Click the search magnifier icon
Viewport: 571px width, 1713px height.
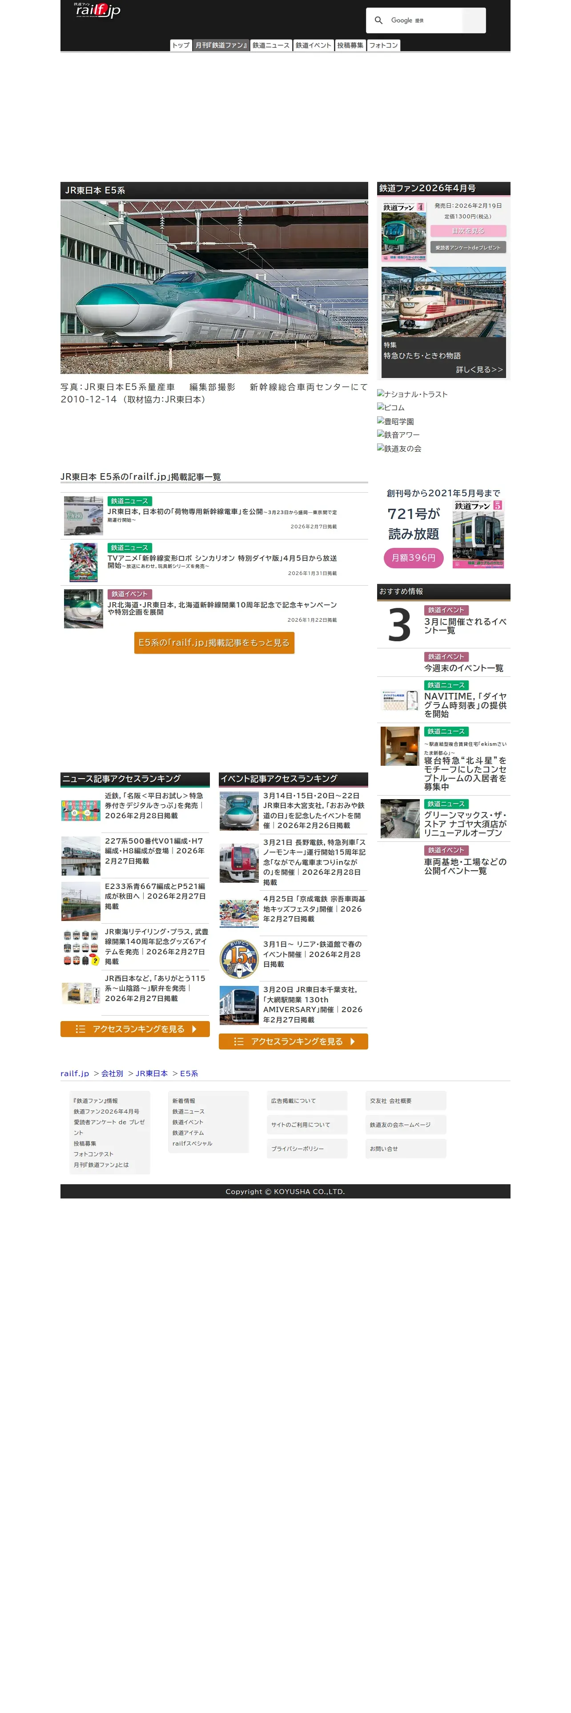(378, 20)
